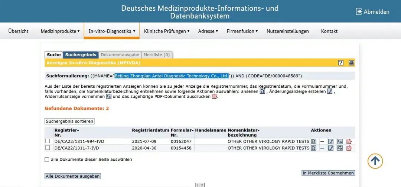Expand the Medizinprodukte menu
The height and width of the screenshot is (187, 401).
coord(60,31)
